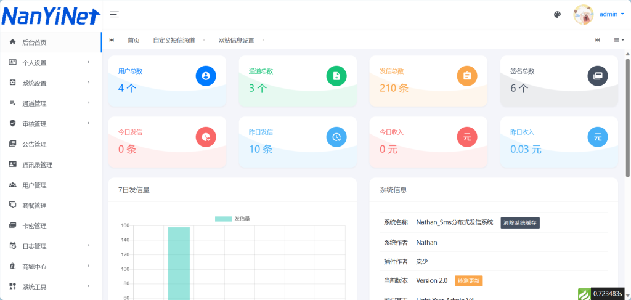Click the Version 2.0 text
The image size is (631, 300).
[x=431, y=280]
